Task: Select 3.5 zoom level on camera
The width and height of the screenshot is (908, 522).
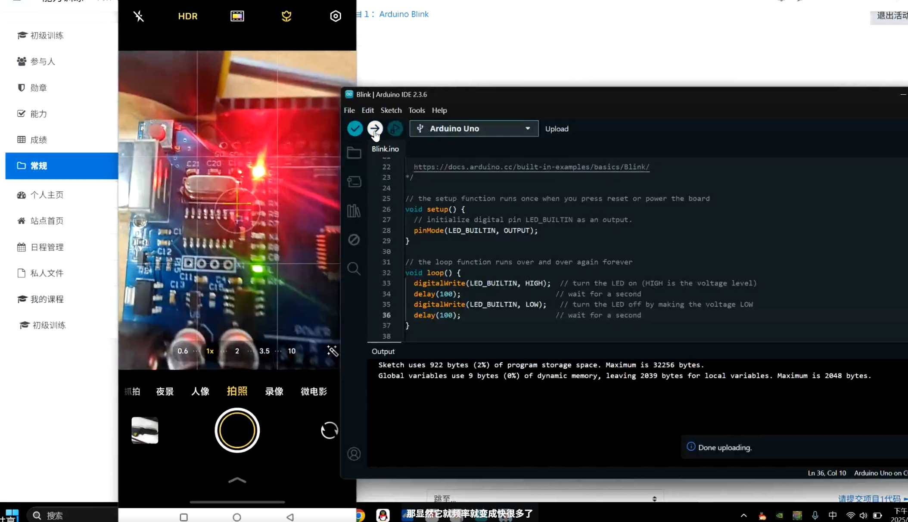Action: pos(264,351)
